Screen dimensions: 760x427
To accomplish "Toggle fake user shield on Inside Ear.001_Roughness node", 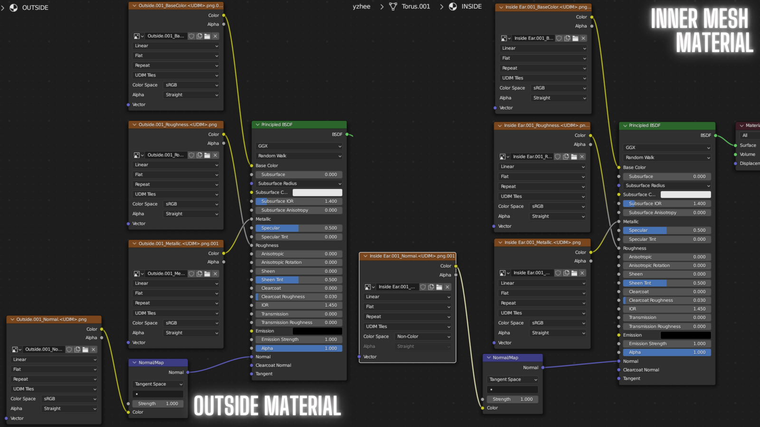I will pyautogui.click(x=558, y=157).
